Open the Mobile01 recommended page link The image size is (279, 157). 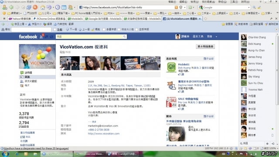pyautogui.click(x=184, y=65)
